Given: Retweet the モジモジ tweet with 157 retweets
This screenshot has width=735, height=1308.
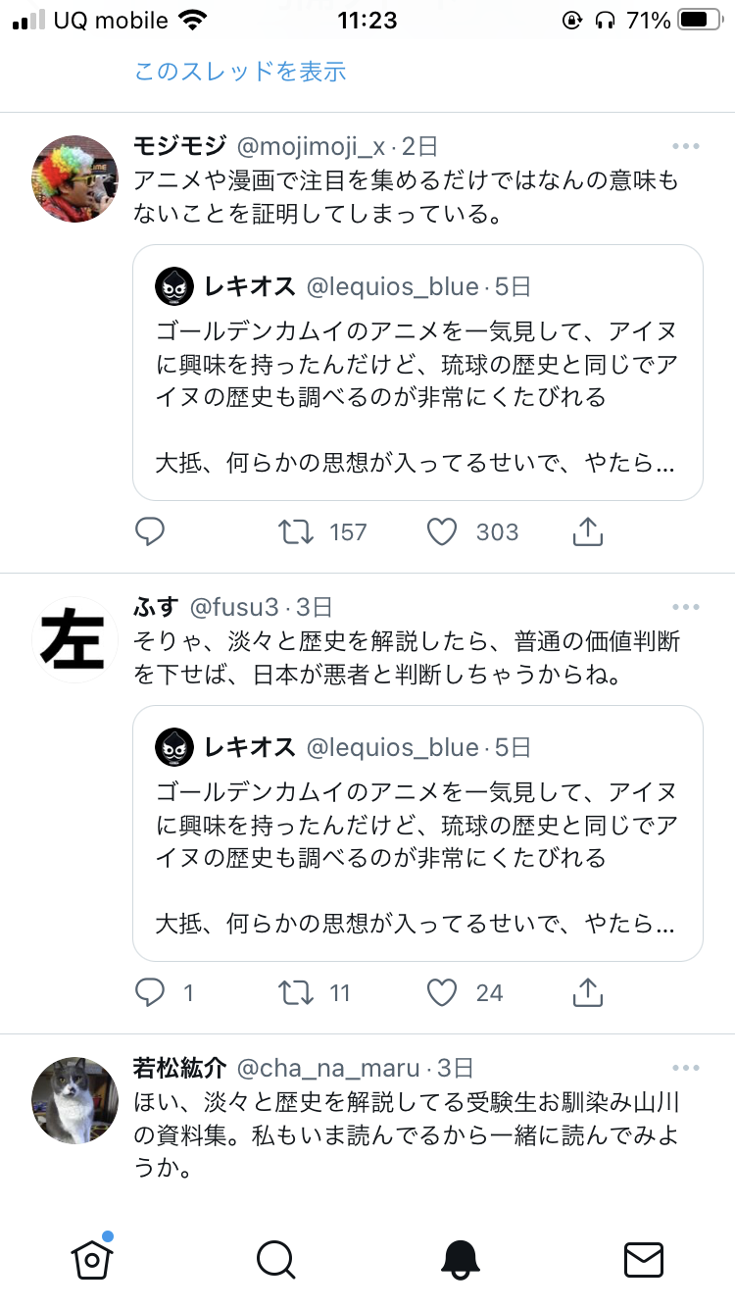Looking at the screenshot, I should [x=296, y=531].
